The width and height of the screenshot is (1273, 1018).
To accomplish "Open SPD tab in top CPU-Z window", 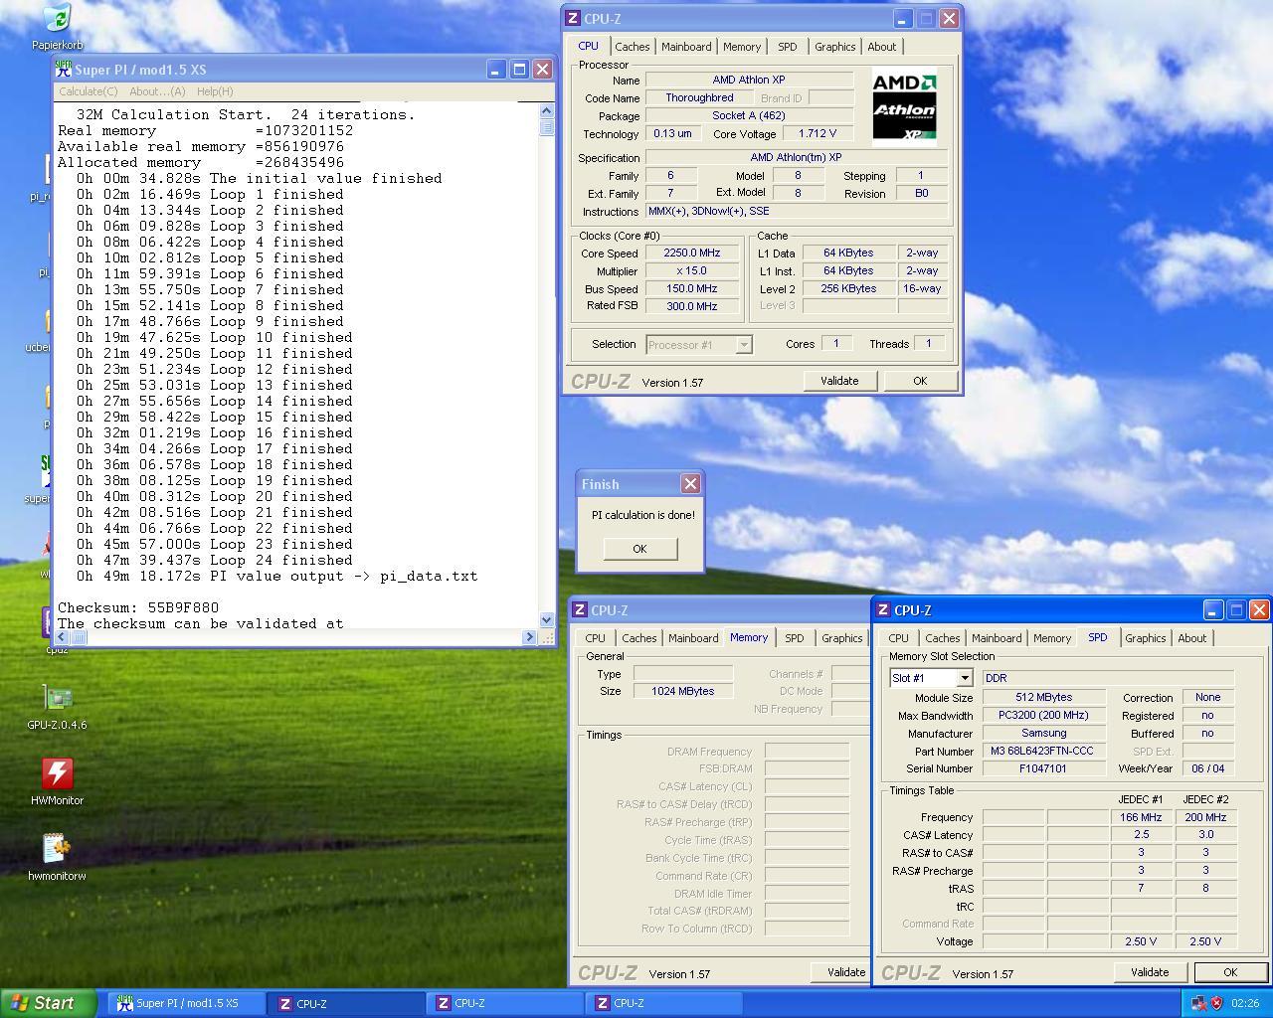I will 787,47.
